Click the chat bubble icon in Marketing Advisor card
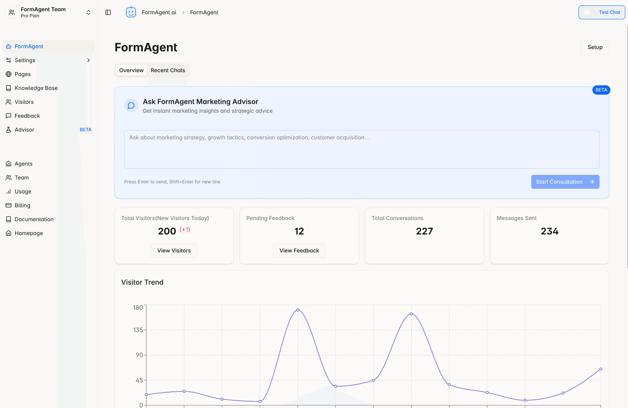This screenshot has height=408, width=628. point(131,105)
